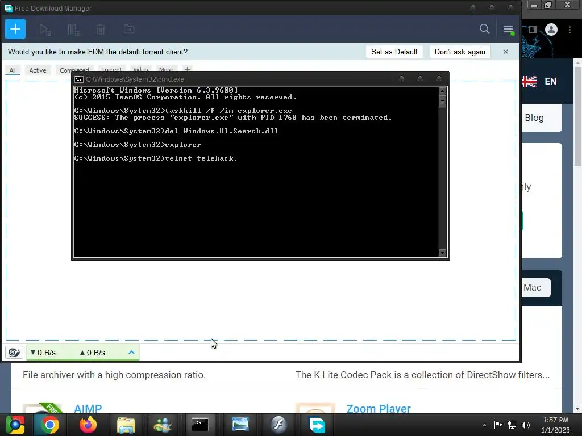Click the delete trash can icon
This screenshot has height=436, width=582.
101,30
